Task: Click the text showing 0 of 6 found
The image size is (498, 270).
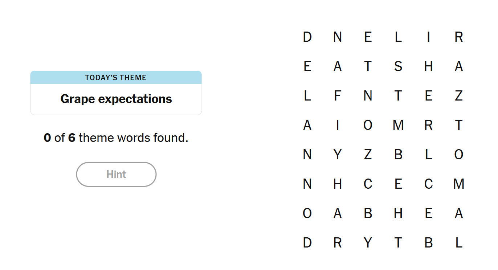Action: pyautogui.click(x=116, y=138)
